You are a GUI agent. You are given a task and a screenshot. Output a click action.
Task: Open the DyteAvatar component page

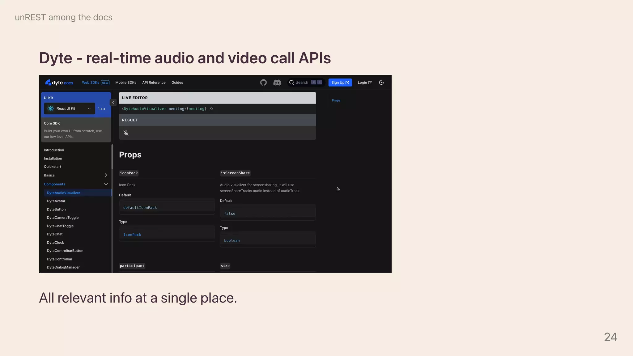coord(56,201)
